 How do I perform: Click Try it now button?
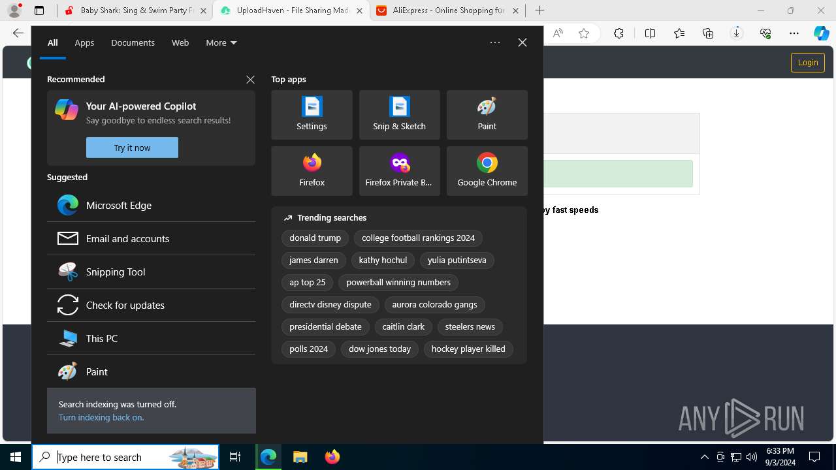pos(132,148)
